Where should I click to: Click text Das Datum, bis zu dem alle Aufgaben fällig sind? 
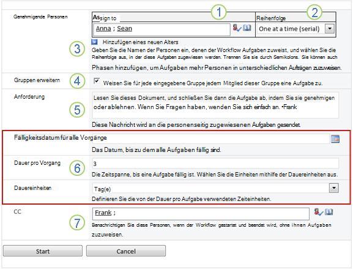tap(157, 150)
